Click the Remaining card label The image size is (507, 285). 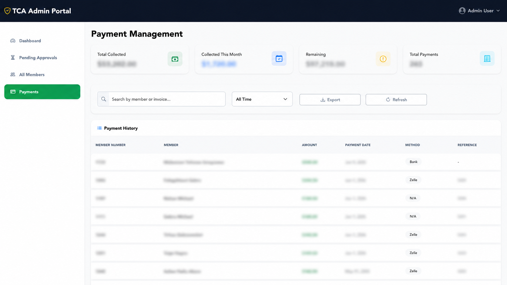pos(316,55)
